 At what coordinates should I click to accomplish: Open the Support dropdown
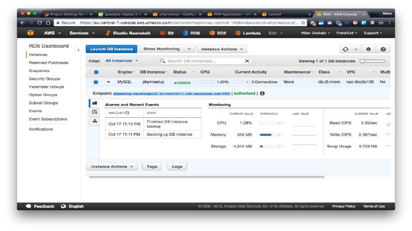coord(373,33)
